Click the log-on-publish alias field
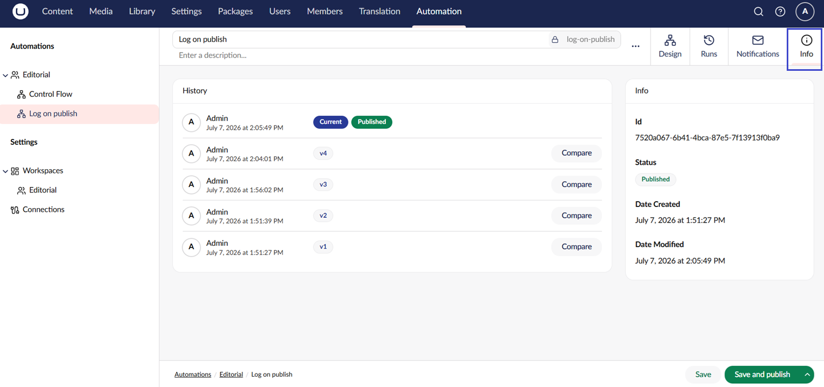Image resolution: width=824 pixels, height=387 pixels. tap(590, 39)
